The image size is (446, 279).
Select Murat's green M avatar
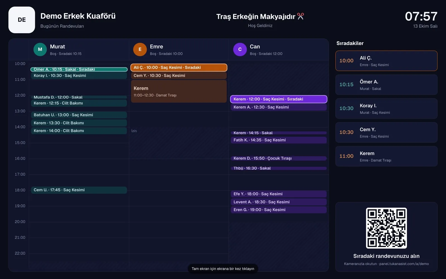(40, 49)
